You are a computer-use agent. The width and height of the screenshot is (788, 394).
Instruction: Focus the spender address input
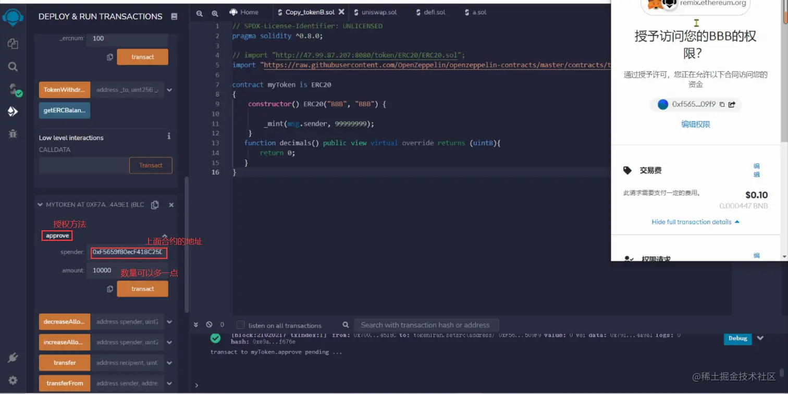(128, 252)
